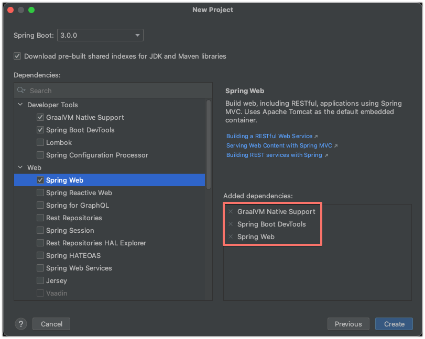
Task: Select Spring Boot DevTools label in added list
Action: point(271,224)
